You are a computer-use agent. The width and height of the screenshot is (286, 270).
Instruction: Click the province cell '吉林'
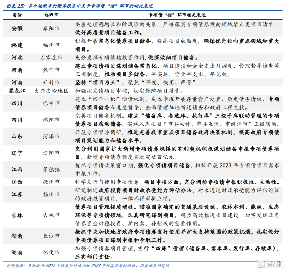(x=17, y=215)
